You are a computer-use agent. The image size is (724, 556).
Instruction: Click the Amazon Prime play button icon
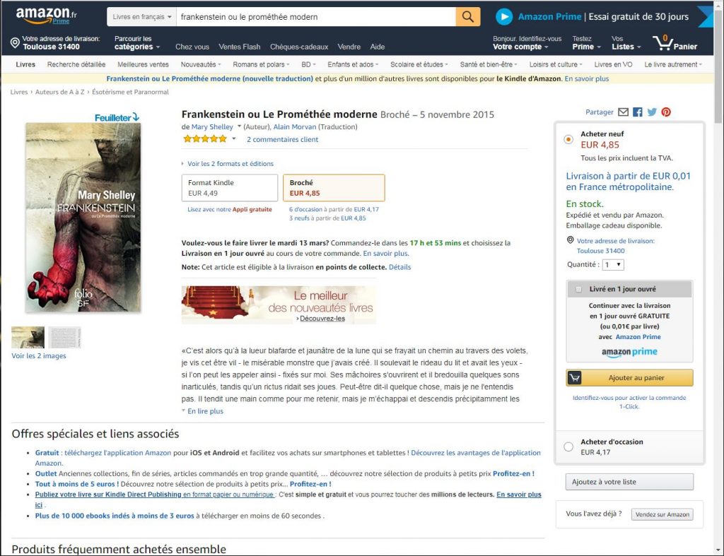[504, 17]
